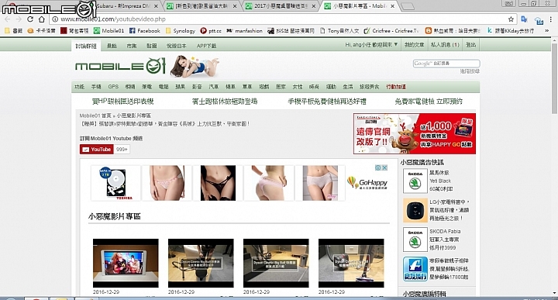This screenshot has width=558, height=300.
Task: Open the ptt.cc bookmark
Action: pos(211,31)
